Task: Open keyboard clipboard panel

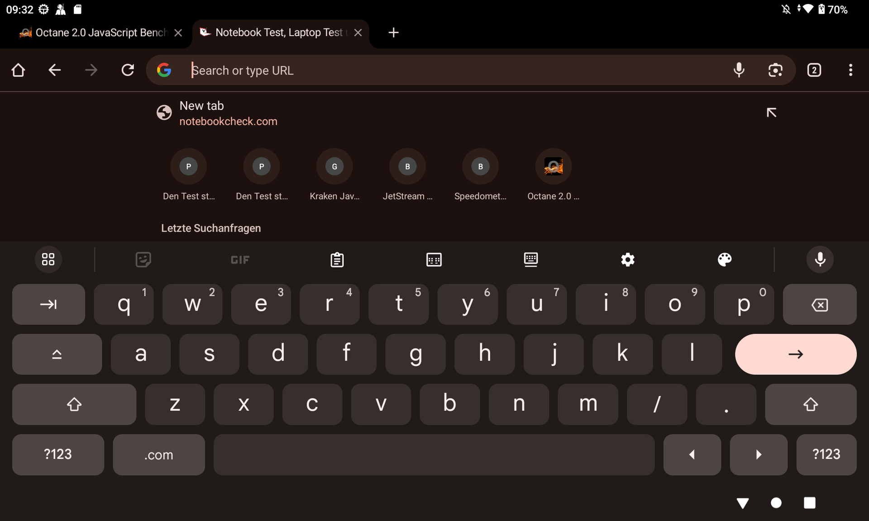Action: 337,260
